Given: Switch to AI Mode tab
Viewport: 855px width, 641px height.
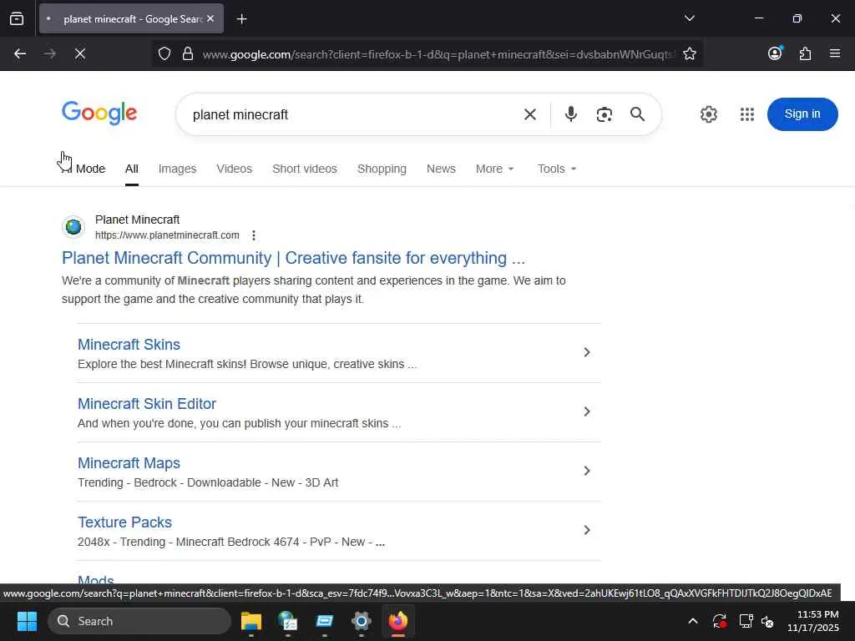Looking at the screenshot, I should coord(83,169).
